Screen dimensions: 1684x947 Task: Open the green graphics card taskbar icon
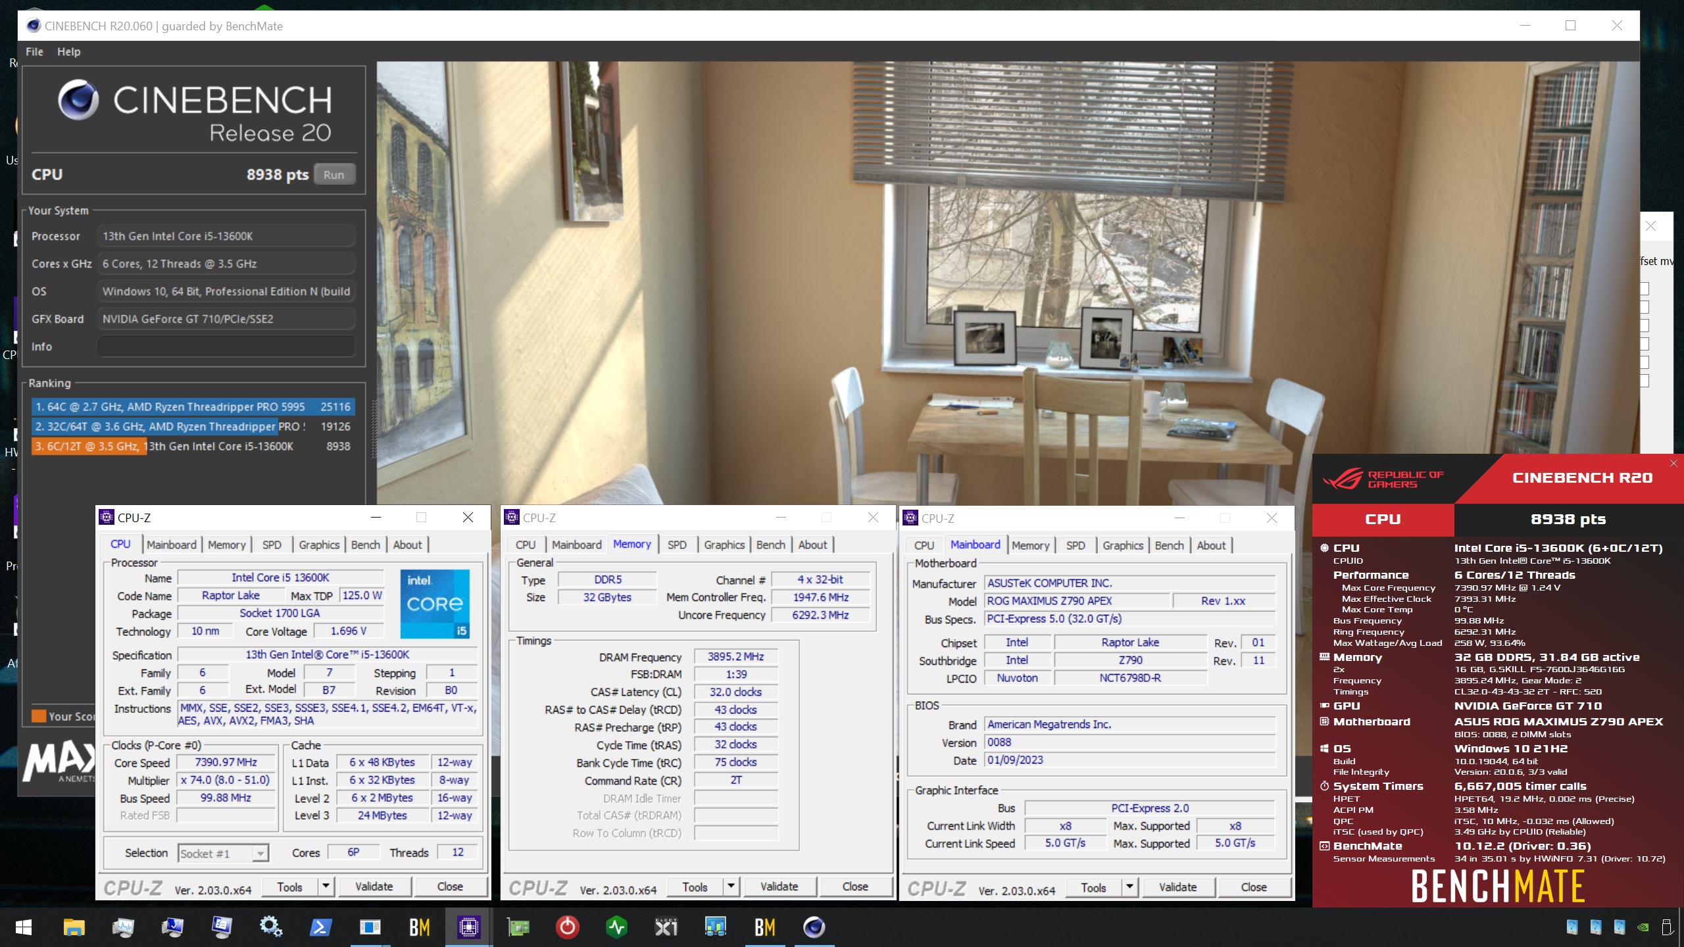pyautogui.click(x=518, y=927)
